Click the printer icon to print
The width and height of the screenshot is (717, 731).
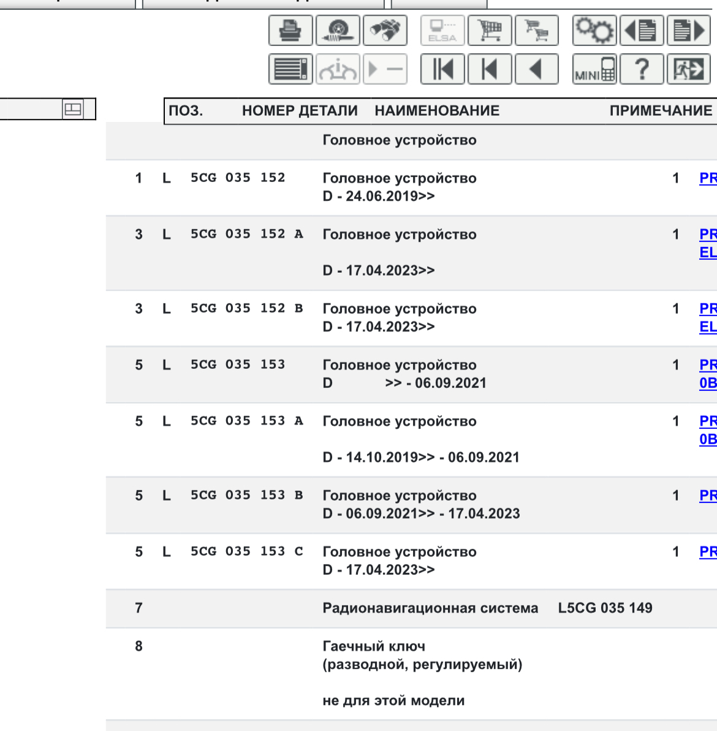tap(290, 30)
